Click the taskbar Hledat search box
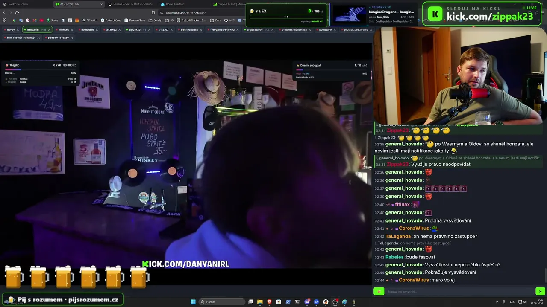 tap(223, 302)
